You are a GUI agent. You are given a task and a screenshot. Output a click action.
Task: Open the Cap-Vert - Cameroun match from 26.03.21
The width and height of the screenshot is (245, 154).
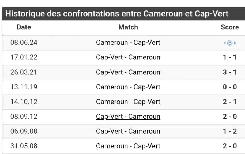point(128,72)
